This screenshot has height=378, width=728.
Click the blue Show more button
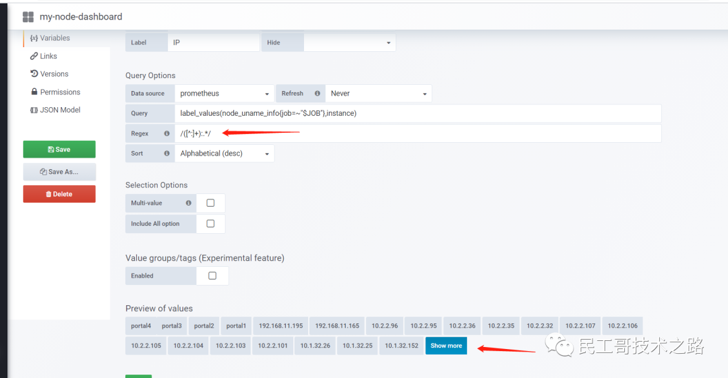coord(446,346)
